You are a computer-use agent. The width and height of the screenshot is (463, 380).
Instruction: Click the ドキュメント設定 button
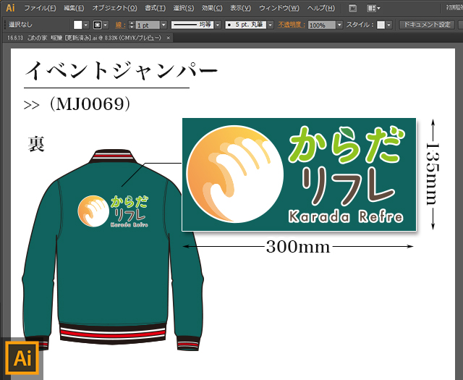(x=427, y=25)
